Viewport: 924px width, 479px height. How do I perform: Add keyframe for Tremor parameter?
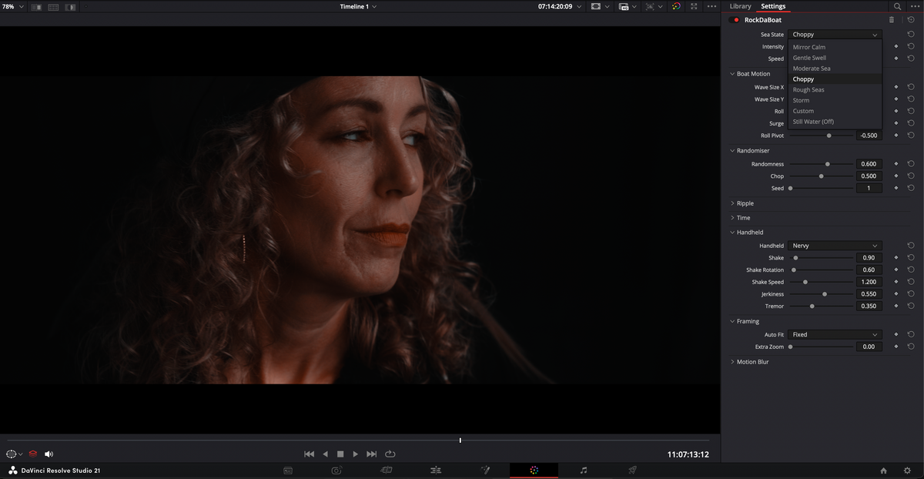click(896, 306)
